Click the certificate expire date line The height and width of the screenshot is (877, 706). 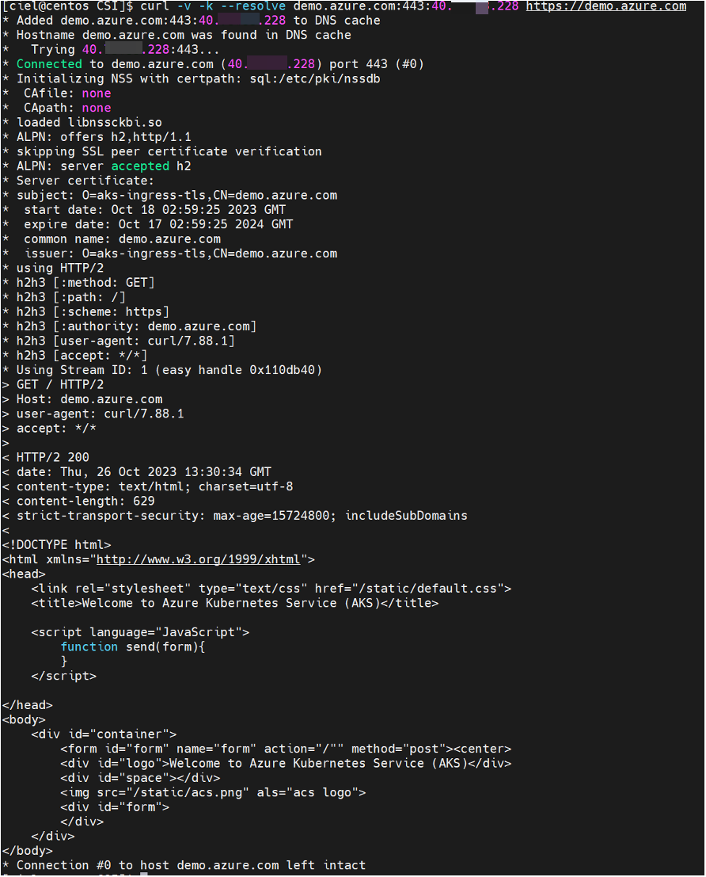[158, 224]
